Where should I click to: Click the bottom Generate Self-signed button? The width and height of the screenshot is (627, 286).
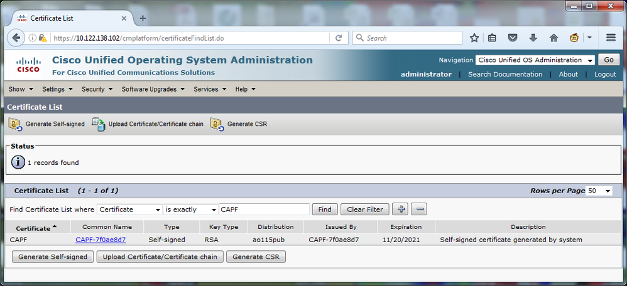(53, 257)
